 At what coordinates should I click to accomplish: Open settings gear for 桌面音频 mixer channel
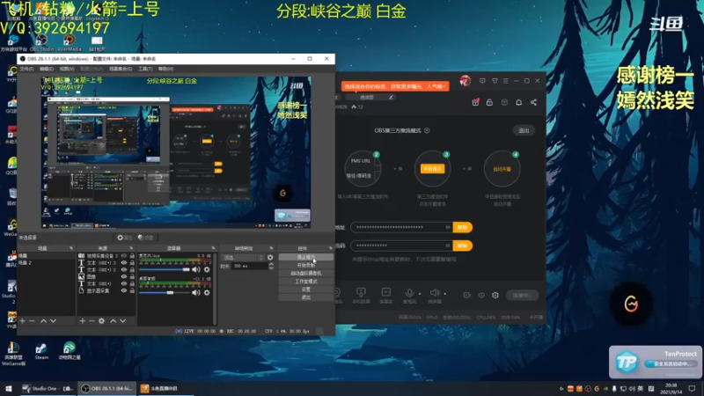tap(207, 292)
